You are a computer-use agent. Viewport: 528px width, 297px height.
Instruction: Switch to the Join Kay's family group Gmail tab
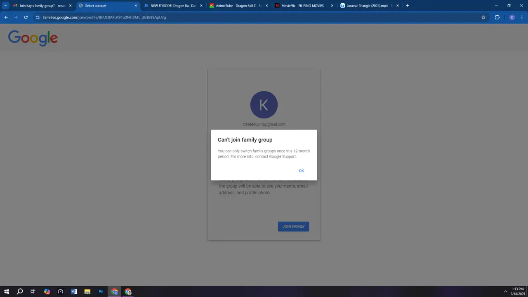[x=42, y=6]
